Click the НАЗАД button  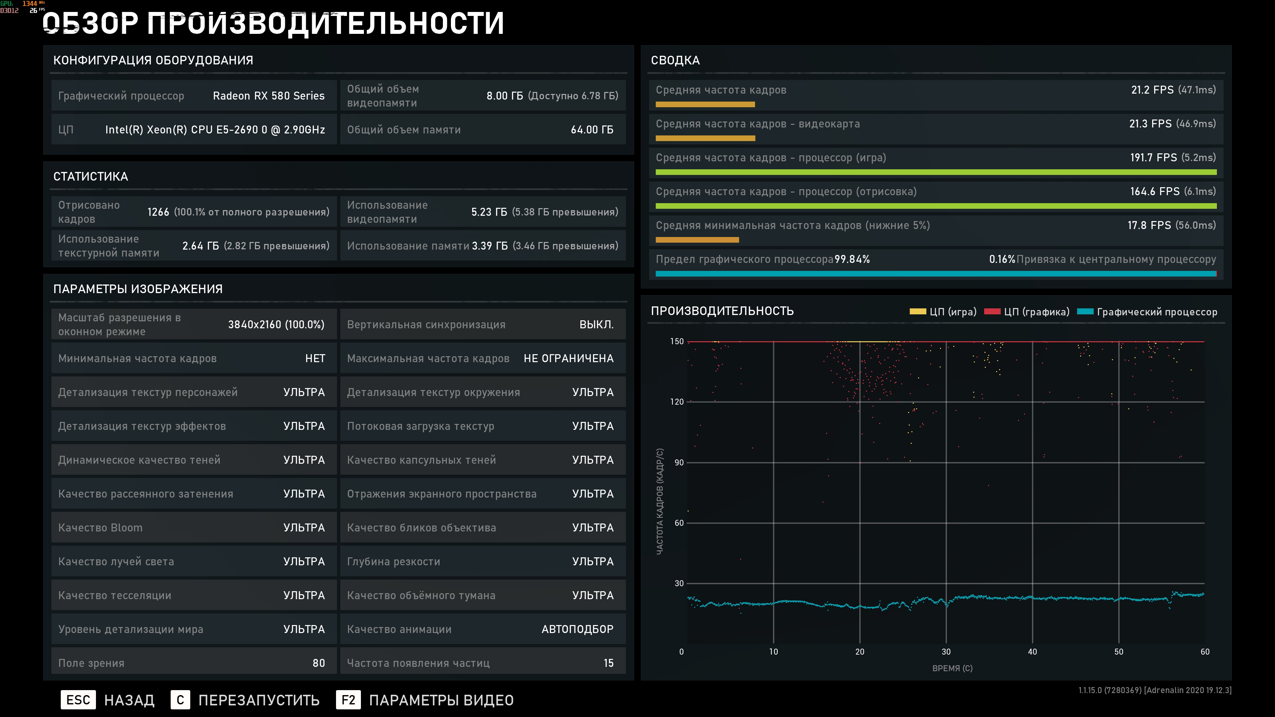(129, 700)
